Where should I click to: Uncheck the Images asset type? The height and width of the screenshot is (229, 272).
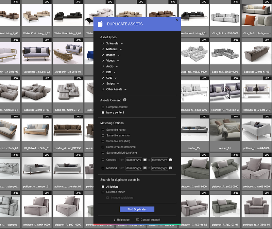click(103, 55)
